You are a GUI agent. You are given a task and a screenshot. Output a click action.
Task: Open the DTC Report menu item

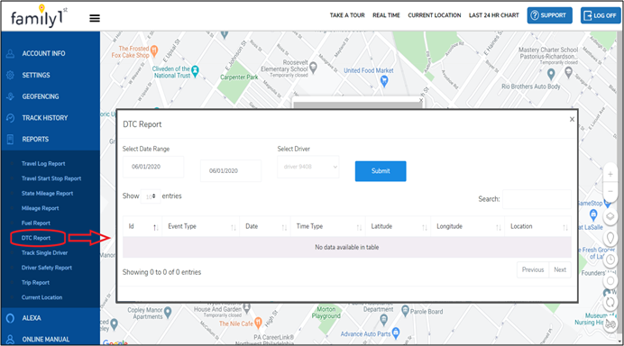36,238
